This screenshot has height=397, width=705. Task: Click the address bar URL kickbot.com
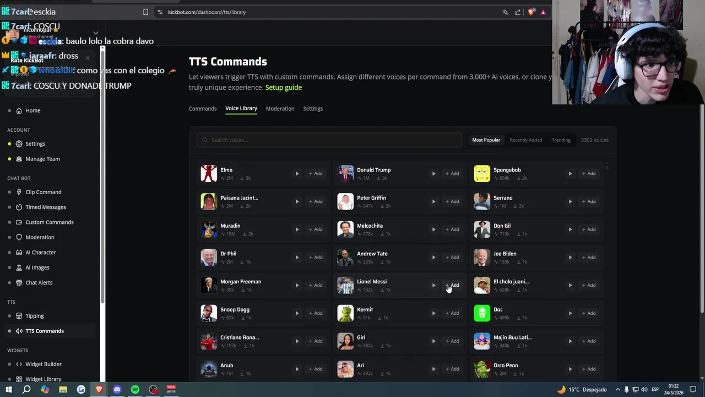(x=207, y=12)
